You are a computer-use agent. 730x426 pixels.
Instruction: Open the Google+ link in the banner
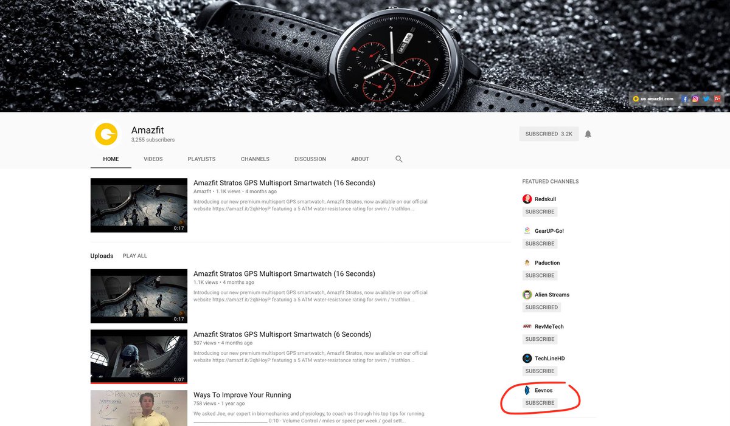coord(717,98)
